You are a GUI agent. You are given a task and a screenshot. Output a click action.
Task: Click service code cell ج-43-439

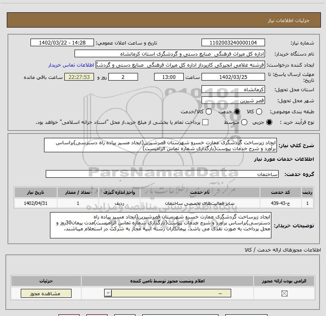click(x=280, y=203)
